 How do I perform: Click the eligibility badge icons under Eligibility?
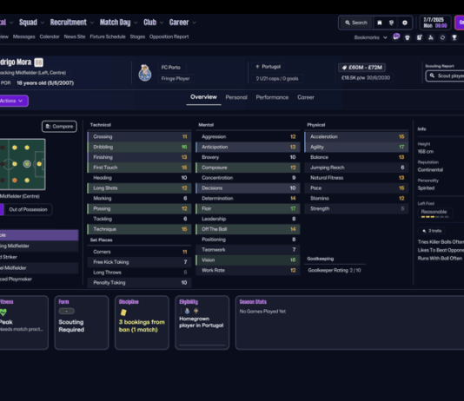[191, 311]
